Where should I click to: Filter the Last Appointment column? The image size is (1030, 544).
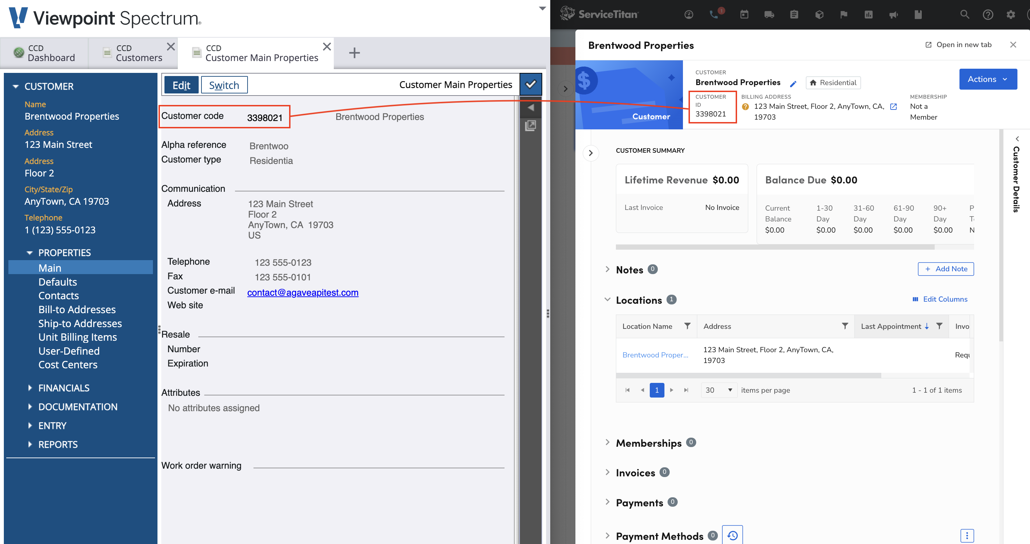939,326
